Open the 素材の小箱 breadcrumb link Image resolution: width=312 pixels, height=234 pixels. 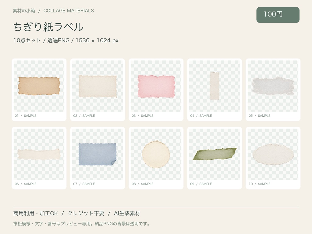coord(24,11)
